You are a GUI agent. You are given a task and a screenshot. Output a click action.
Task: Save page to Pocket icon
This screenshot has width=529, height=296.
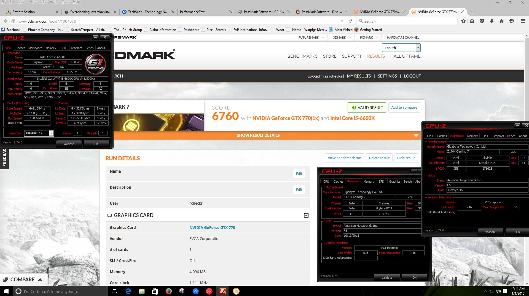click(482, 21)
